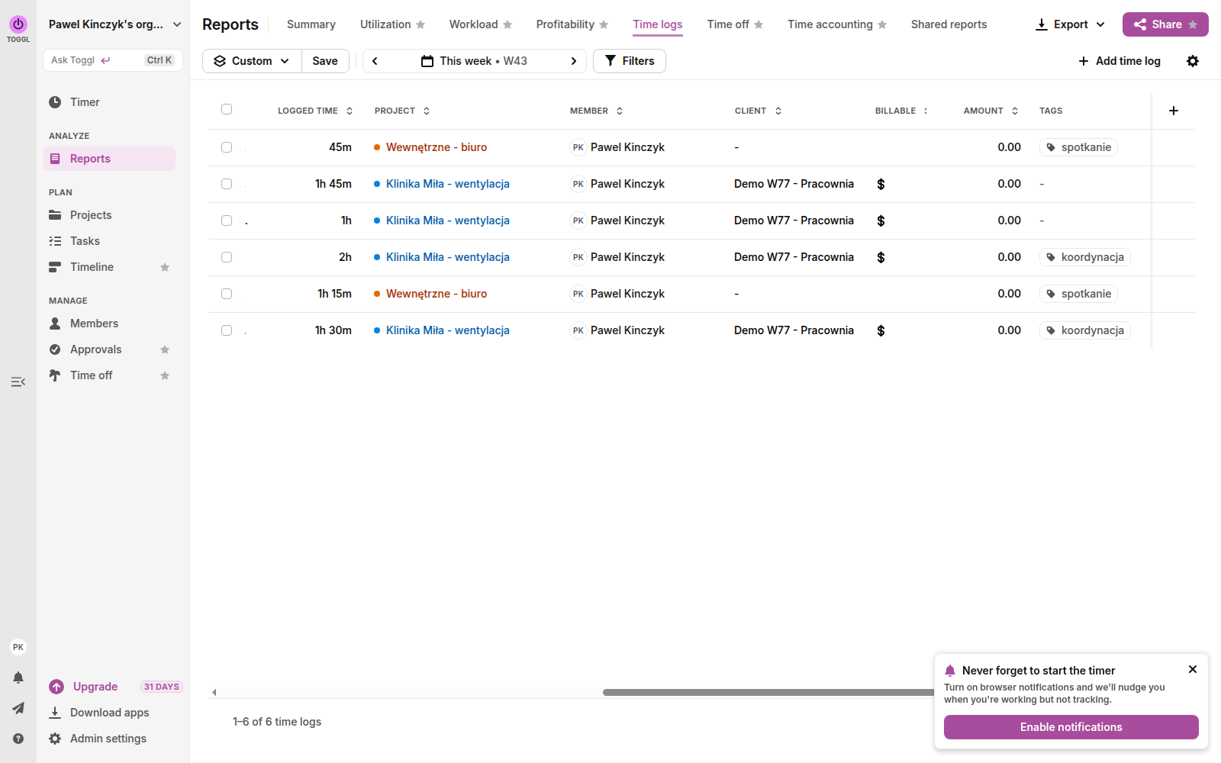Favorite the Profitability tab star
Viewport: 1221px width, 763px height.
(x=604, y=24)
